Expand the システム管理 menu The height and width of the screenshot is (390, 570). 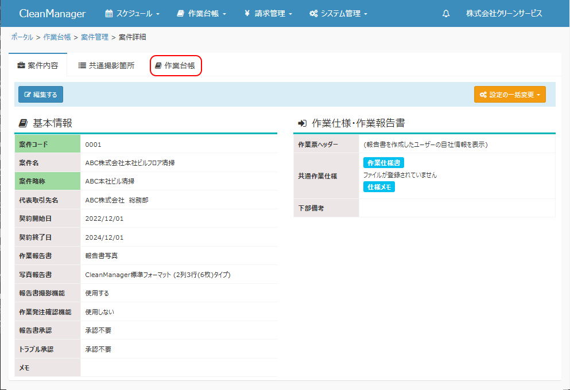pyautogui.click(x=339, y=14)
